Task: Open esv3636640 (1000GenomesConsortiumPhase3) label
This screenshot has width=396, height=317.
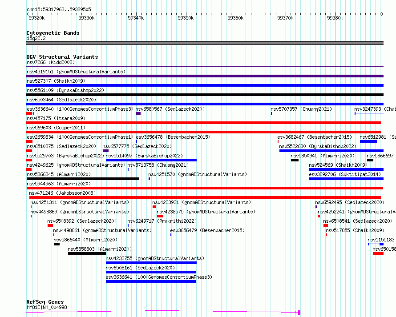Action: (x=80, y=109)
